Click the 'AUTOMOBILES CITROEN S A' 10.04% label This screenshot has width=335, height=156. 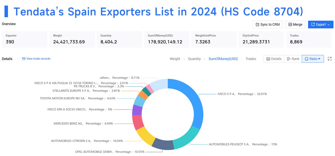tap(87, 141)
